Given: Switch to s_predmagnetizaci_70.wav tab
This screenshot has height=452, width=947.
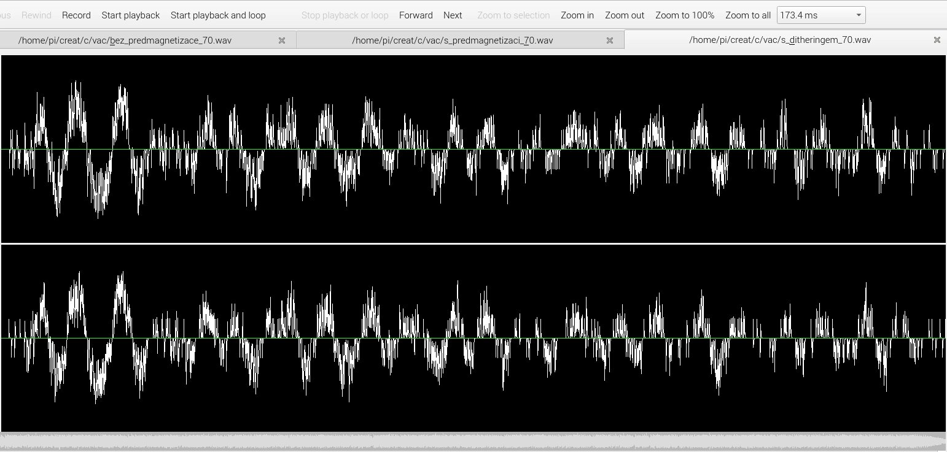Looking at the screenshot, I should click(452, 40).
